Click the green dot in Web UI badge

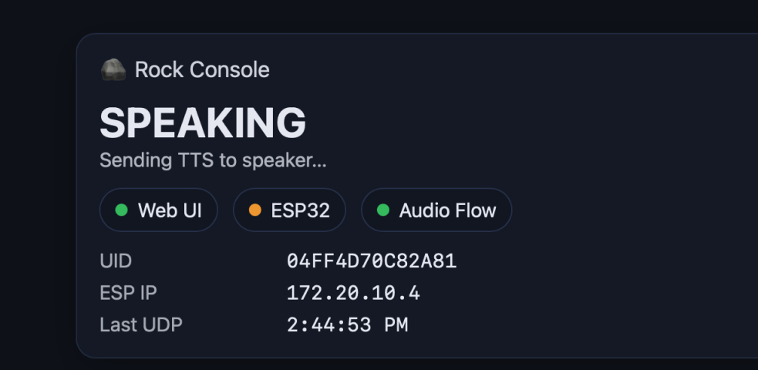121,210
